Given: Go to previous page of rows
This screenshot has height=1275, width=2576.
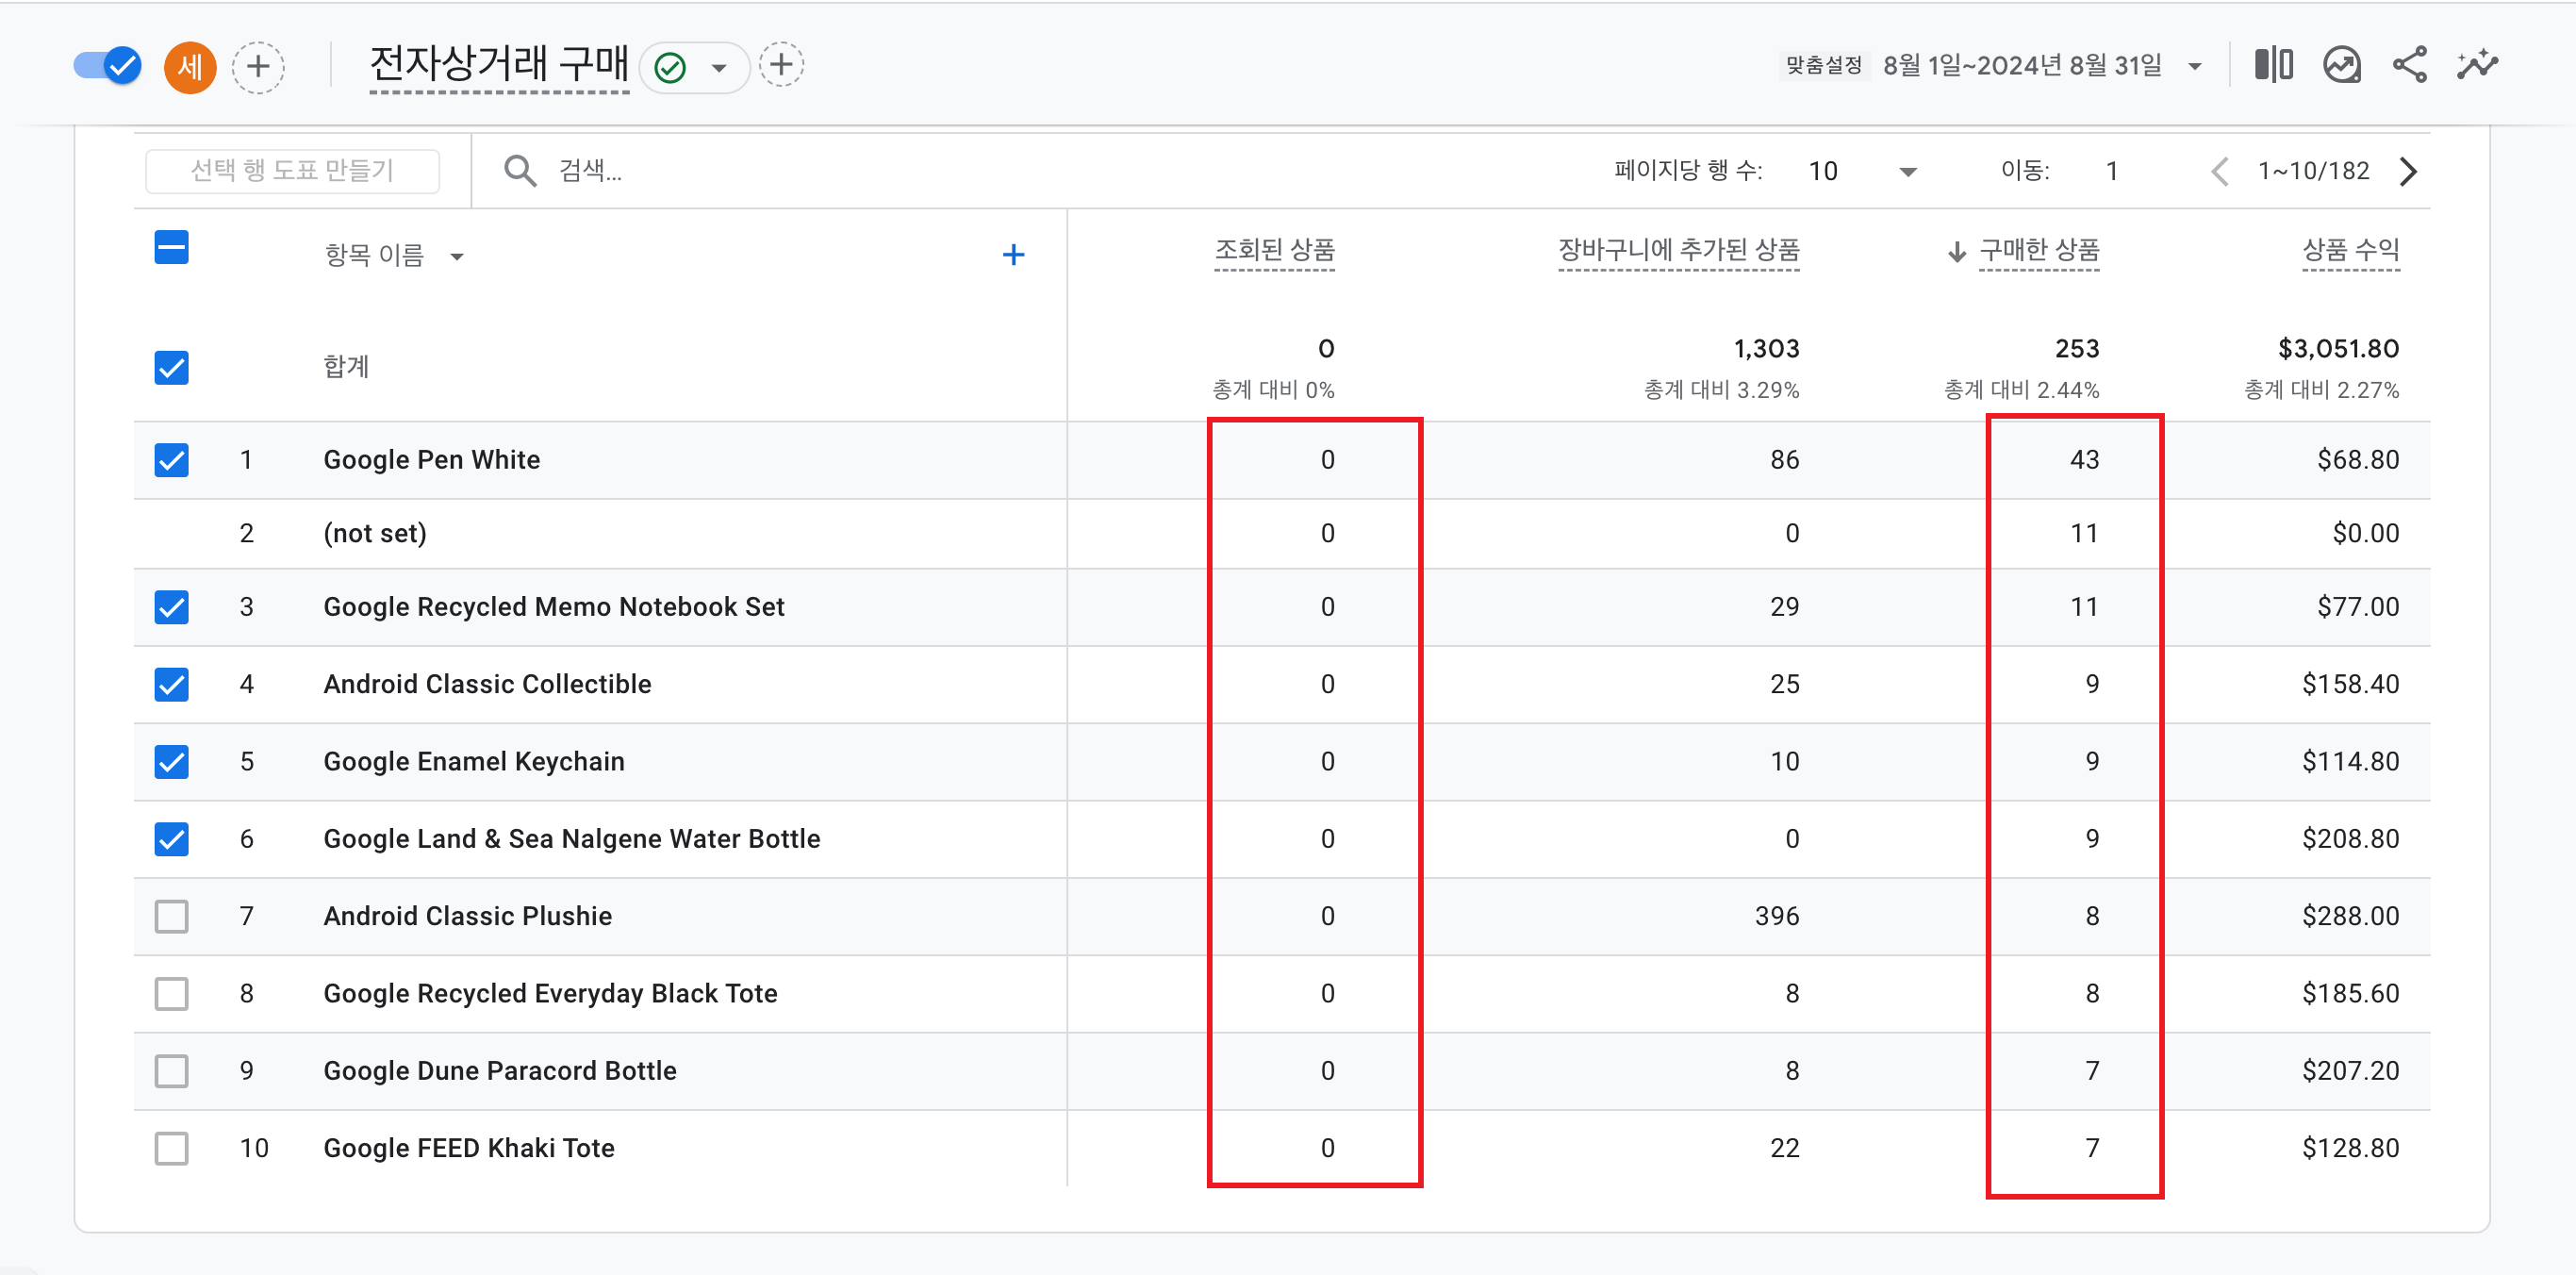Looking at the screenshot, I should (x=2219, y=172).
